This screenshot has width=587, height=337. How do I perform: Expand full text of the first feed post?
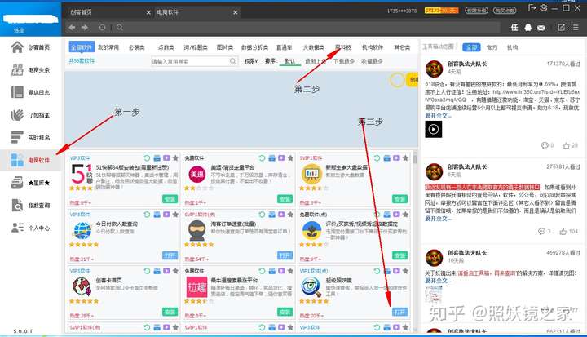(x=438, y=115)
